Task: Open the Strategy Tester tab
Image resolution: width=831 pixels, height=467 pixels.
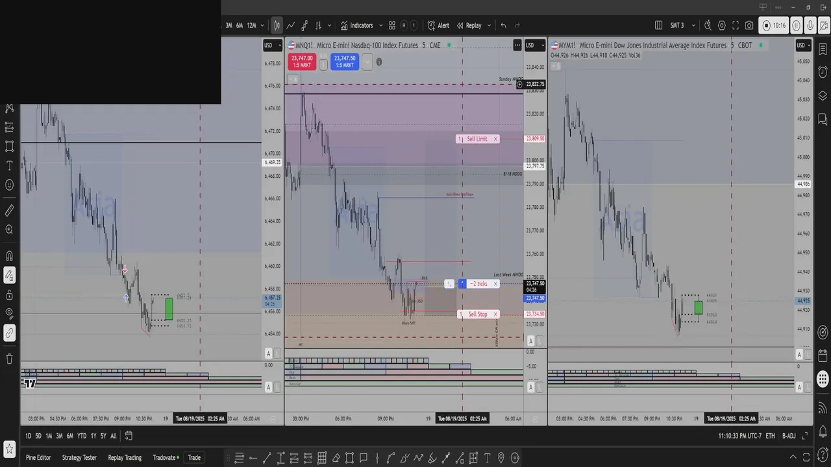Action: [79, 457]
